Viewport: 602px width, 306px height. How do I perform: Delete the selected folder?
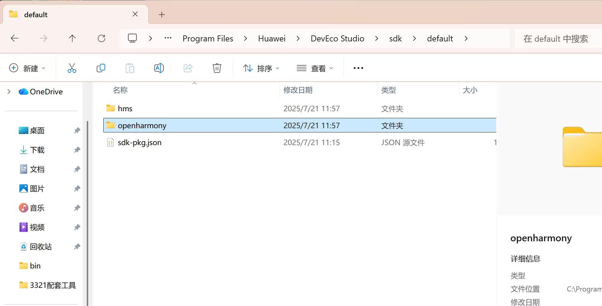point(217,68)
